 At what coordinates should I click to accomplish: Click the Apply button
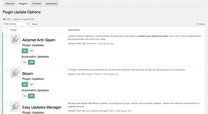tap(35, 24)
